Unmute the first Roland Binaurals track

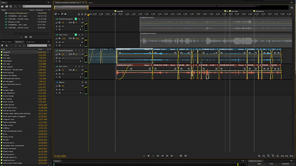click(x=75, y=19)
